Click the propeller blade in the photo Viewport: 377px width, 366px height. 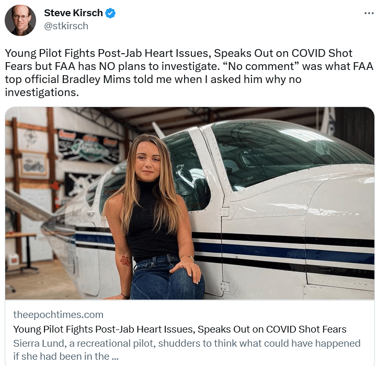(x=28, y=204)
